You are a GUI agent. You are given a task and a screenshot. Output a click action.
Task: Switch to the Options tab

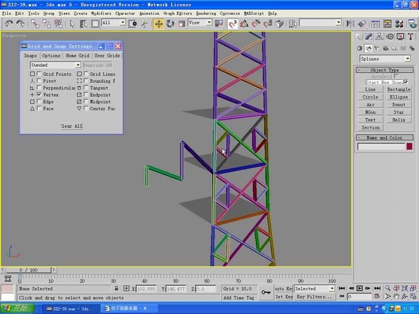(x=51, y=55)
